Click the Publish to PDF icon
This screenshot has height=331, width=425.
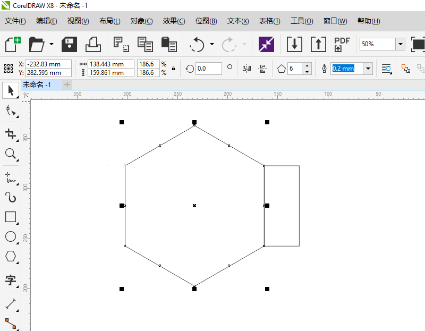(342, 44)
